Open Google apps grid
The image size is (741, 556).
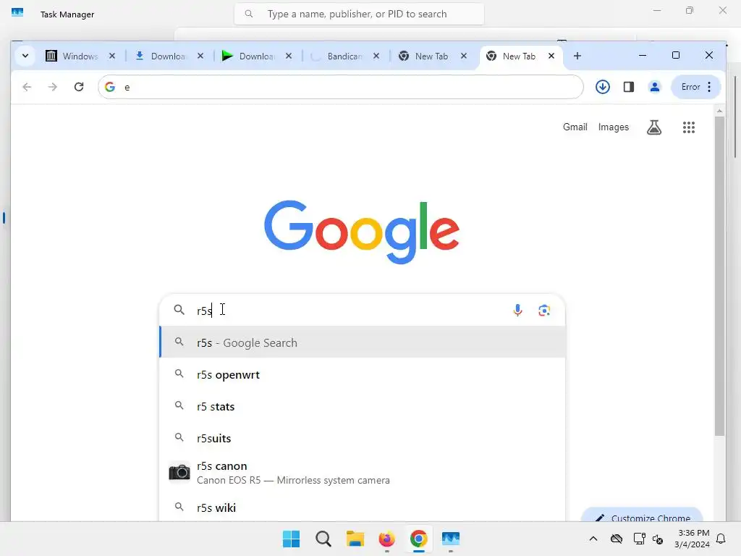pyautogui.click(x=689, y=127)
